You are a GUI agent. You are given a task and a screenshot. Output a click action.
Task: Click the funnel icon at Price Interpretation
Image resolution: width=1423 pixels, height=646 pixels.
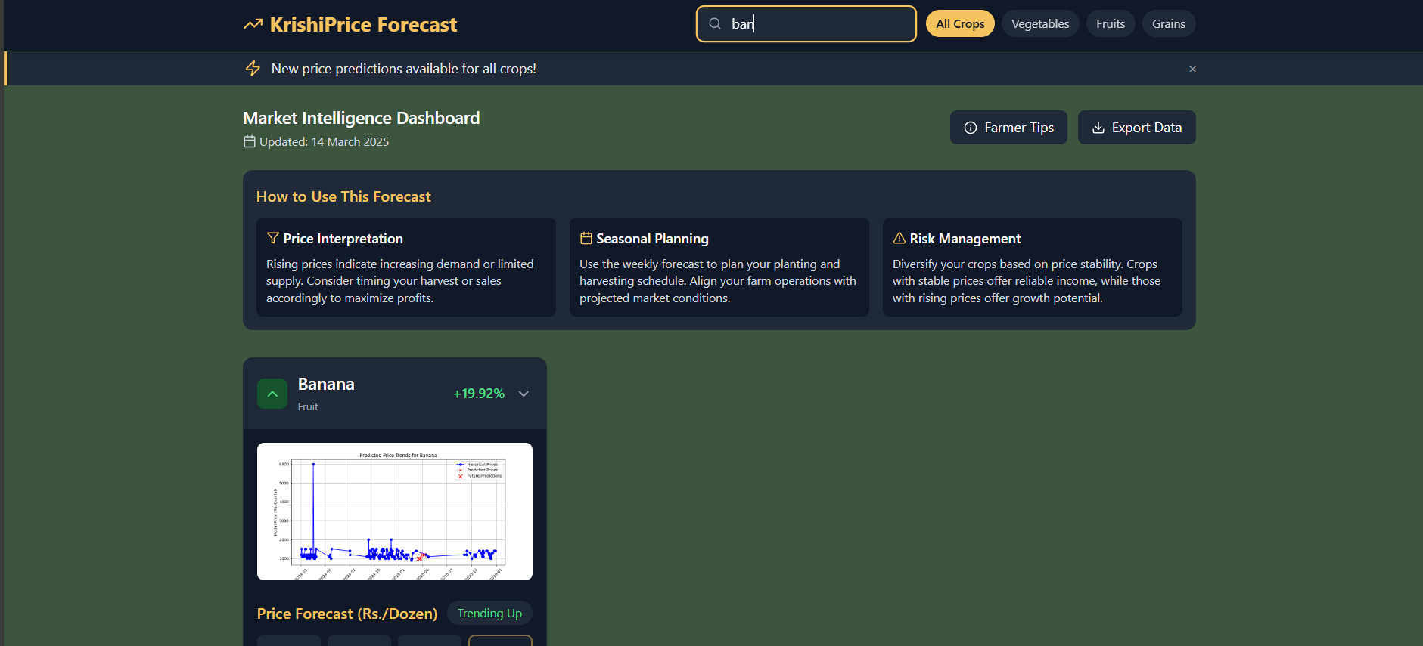click(x=273, y=238)
